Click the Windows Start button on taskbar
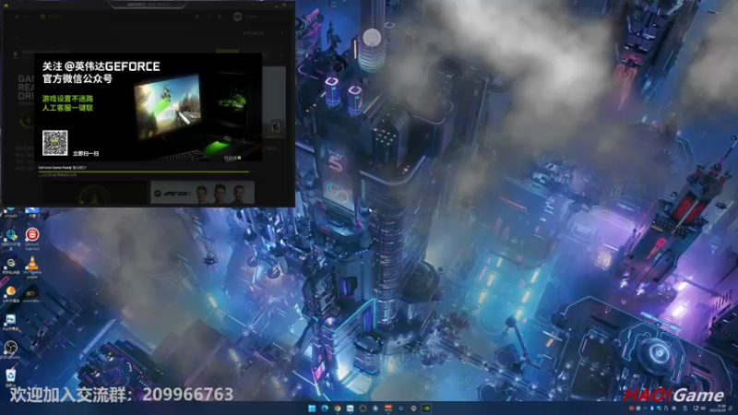This screenshot has height=415, width=738. 312,409
